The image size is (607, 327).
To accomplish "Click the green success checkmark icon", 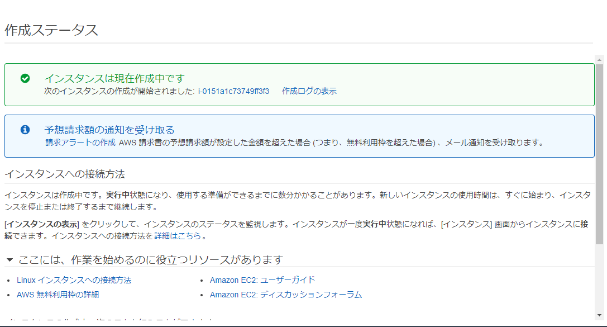I will point(25,78).
